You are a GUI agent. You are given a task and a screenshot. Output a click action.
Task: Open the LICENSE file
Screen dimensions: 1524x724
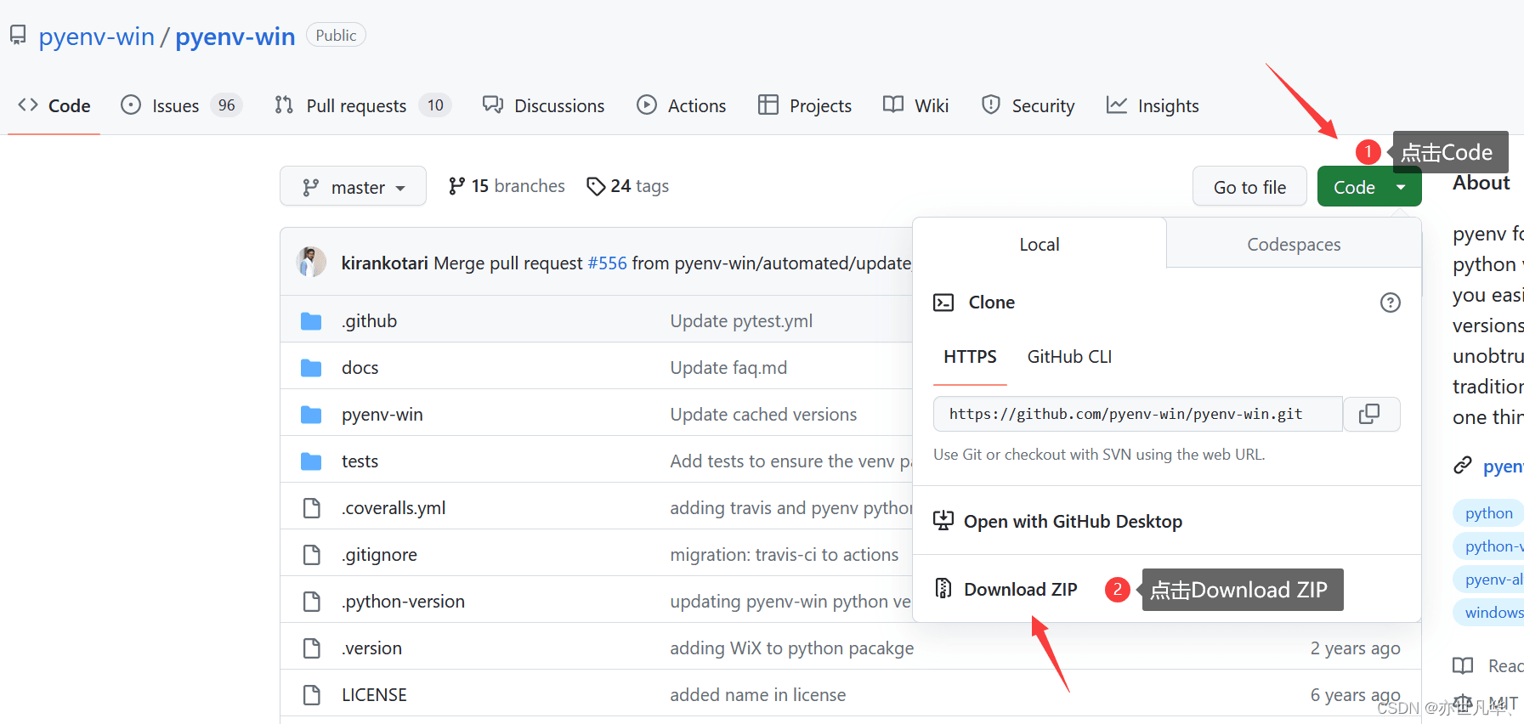point(375,695)
